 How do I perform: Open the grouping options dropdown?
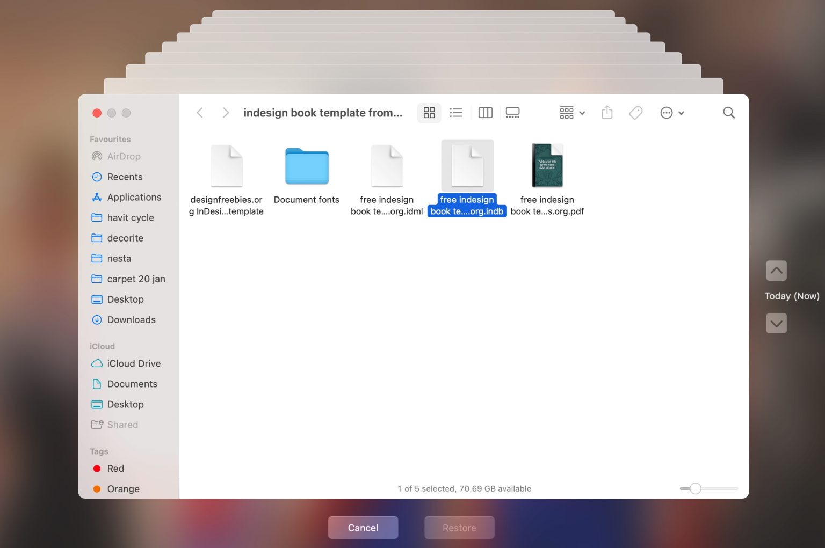570,113
